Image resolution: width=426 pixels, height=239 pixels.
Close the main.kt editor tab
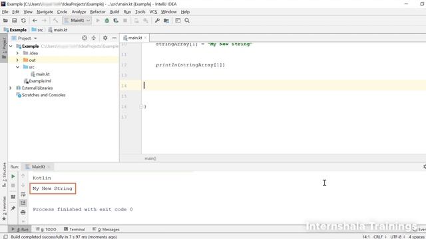point(145,38)
